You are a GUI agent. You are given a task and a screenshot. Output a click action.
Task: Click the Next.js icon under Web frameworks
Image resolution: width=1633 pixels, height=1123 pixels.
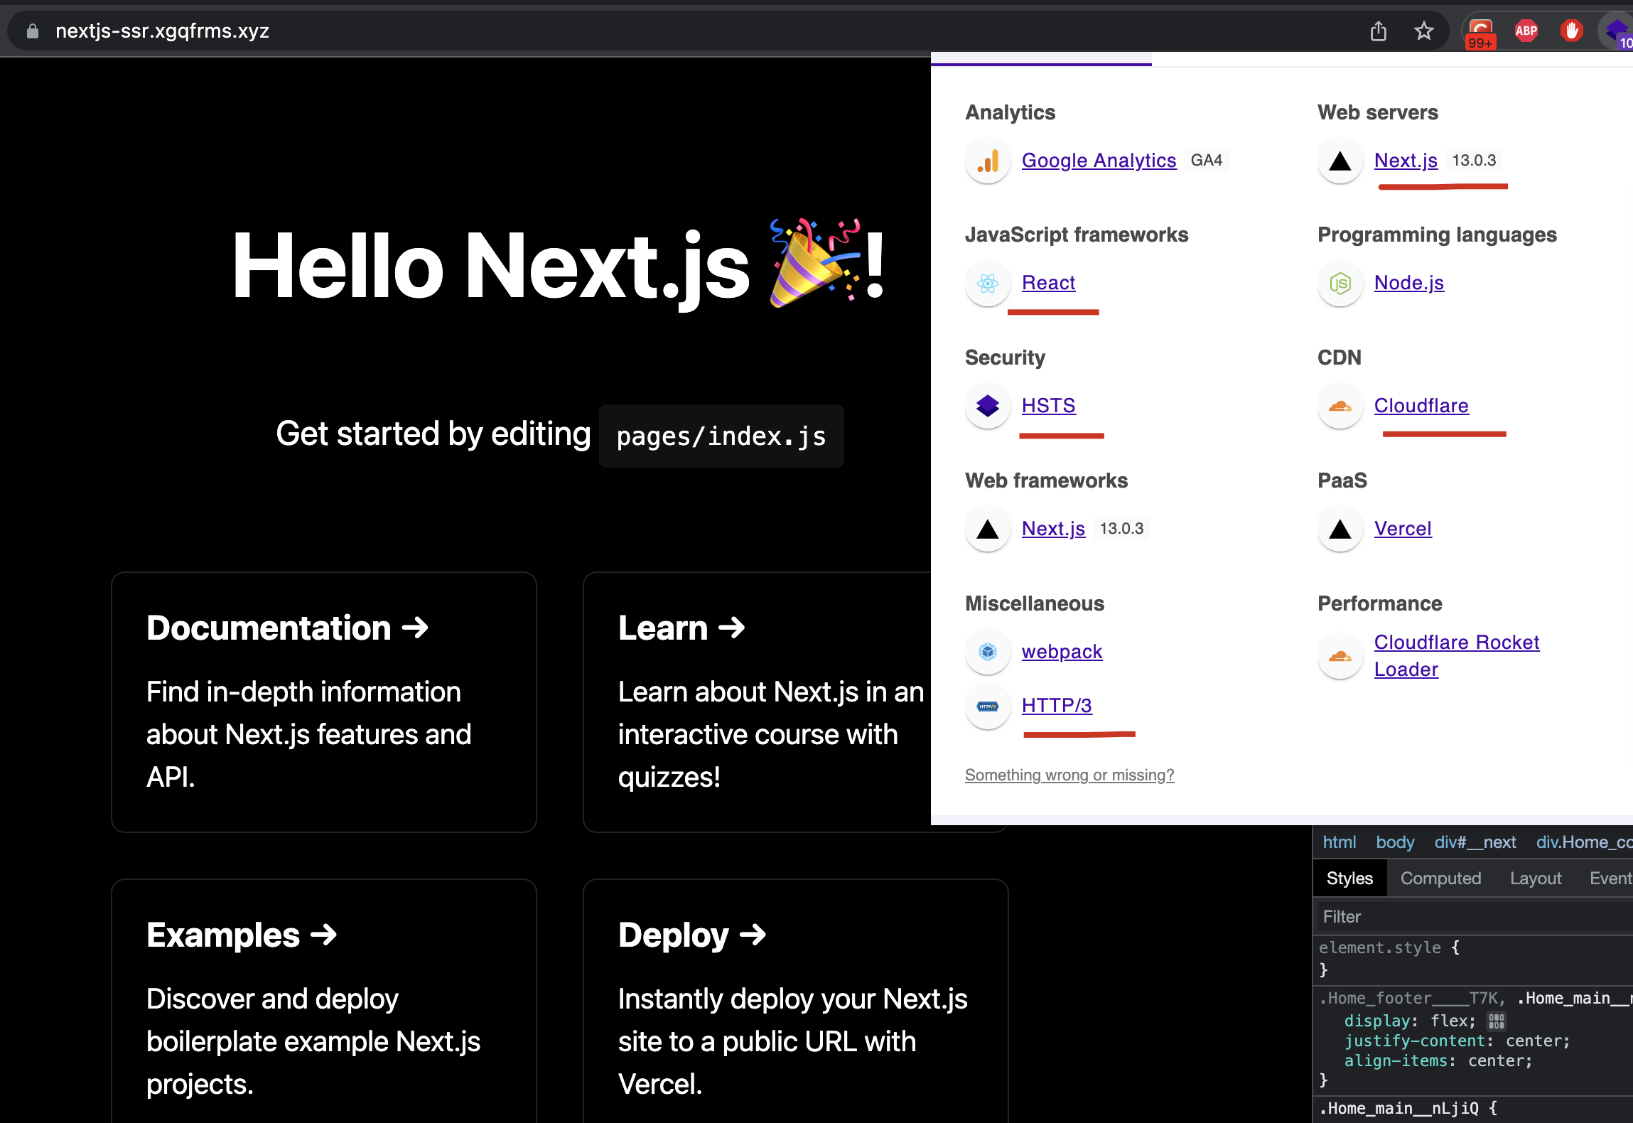988,530
